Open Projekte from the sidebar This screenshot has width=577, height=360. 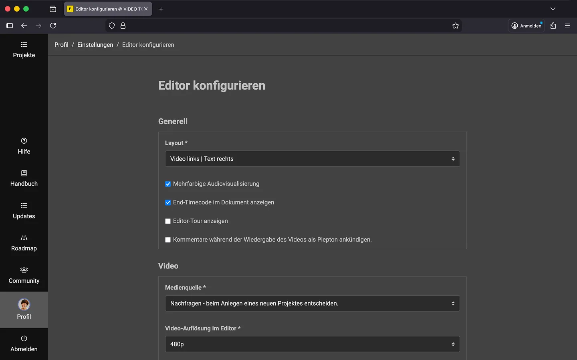point(24,50)
